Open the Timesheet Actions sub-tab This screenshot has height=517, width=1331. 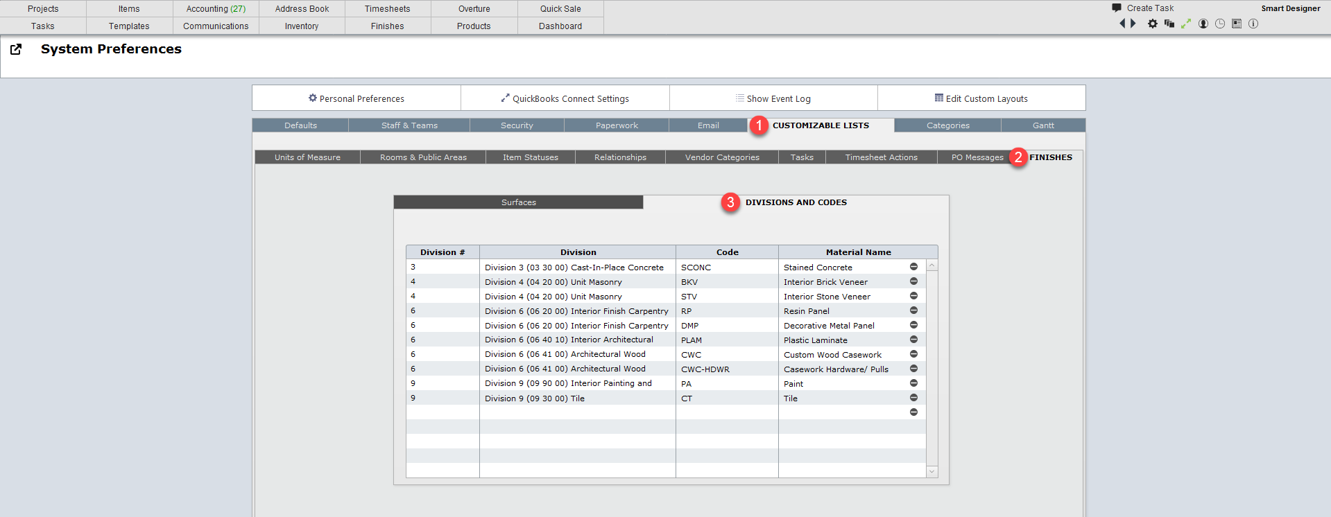[881, 157]
